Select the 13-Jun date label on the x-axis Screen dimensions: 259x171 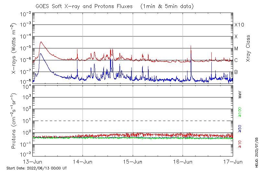pos(33,162)
